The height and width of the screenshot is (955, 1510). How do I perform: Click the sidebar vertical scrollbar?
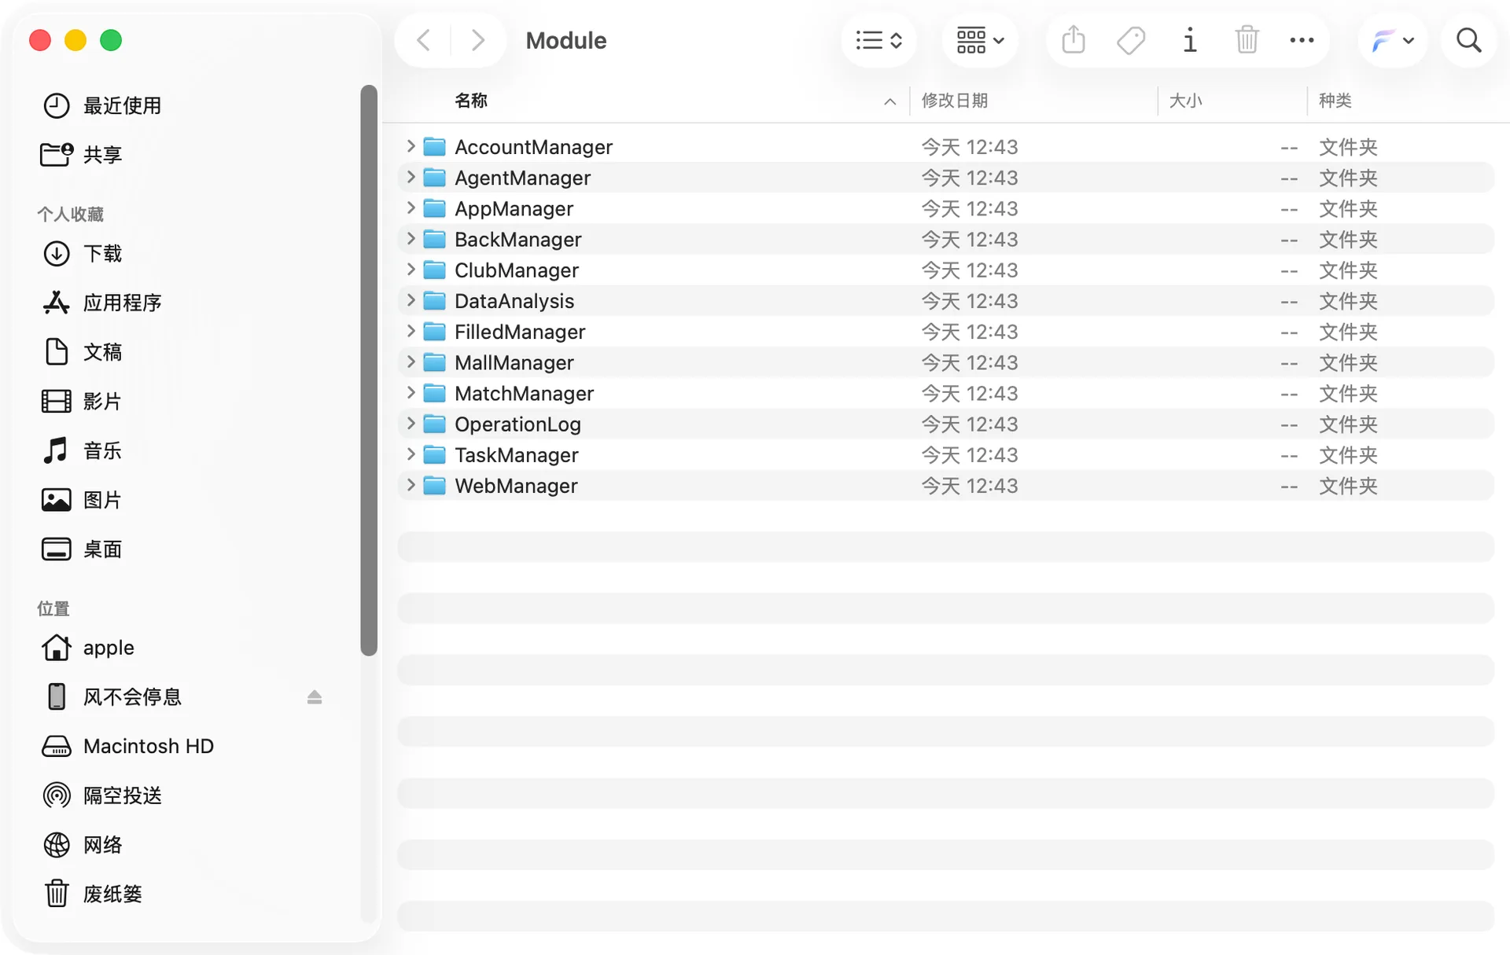(369, 369)
